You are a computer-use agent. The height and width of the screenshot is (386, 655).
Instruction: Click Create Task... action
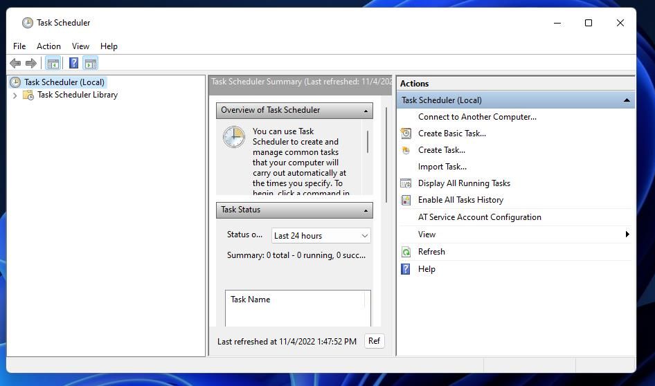tap(442, 150)
